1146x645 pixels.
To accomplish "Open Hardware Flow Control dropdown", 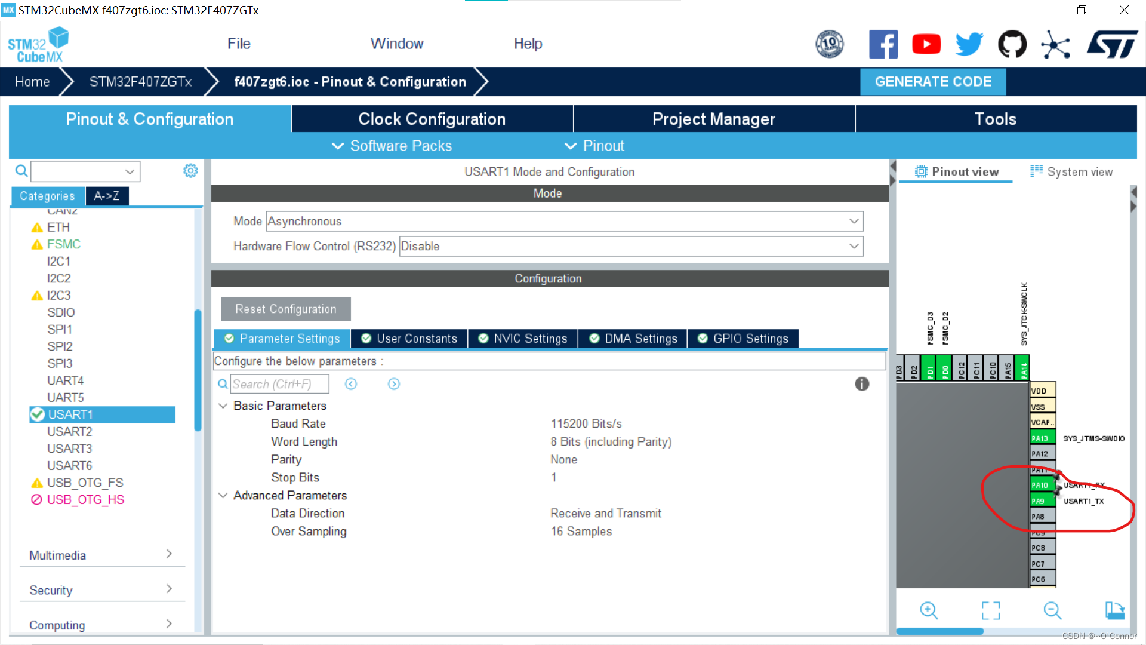I will pyautogui.click(x=631, y=246).
